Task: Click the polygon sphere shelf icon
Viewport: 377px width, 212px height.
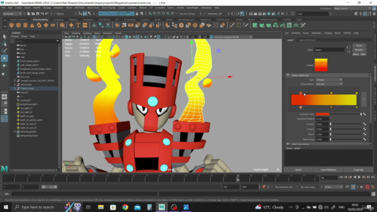Action: click(12, 25)
